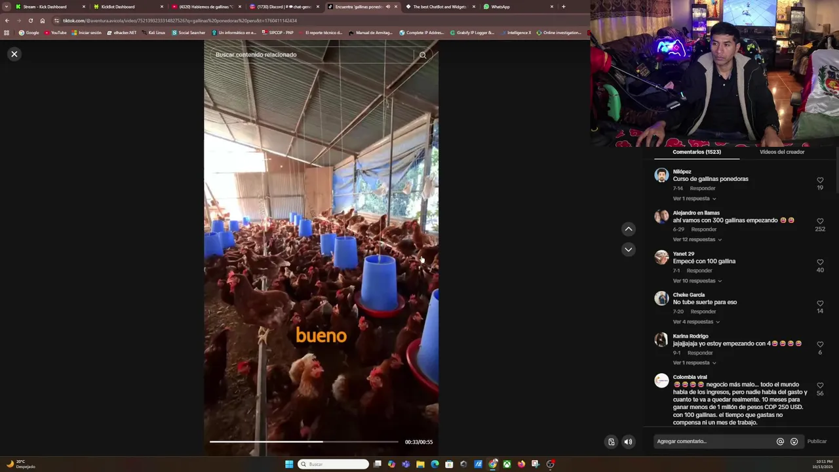
Task: Reply to Cheke Garcia's comment
Action: pos(703,311)
